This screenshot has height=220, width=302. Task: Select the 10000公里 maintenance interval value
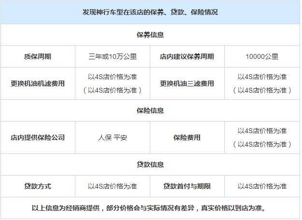click(x=262, y=56)
